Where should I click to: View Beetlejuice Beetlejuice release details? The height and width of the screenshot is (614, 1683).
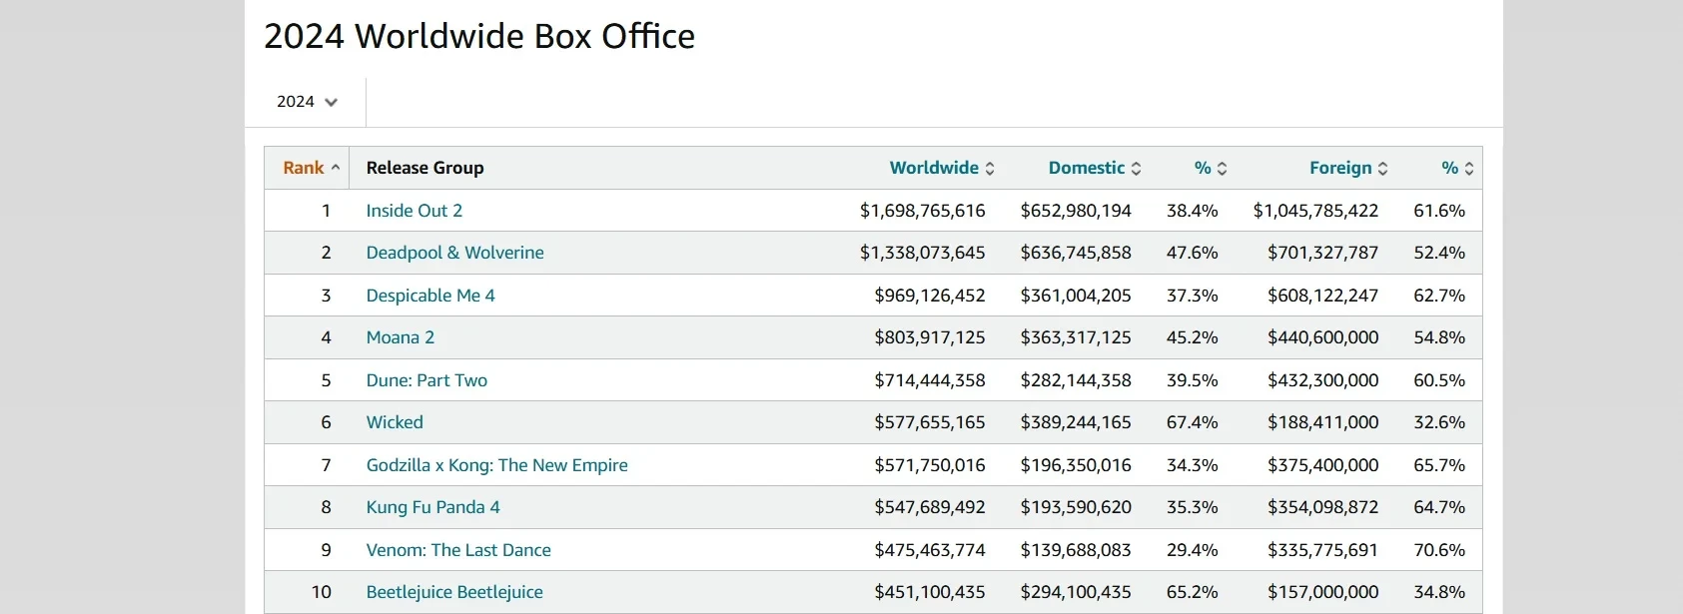[x=454, y=592]
